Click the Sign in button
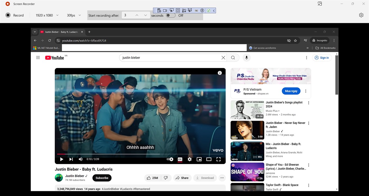Screen dimensions: 369x196 pyautogui.click(x=322, y=57)
